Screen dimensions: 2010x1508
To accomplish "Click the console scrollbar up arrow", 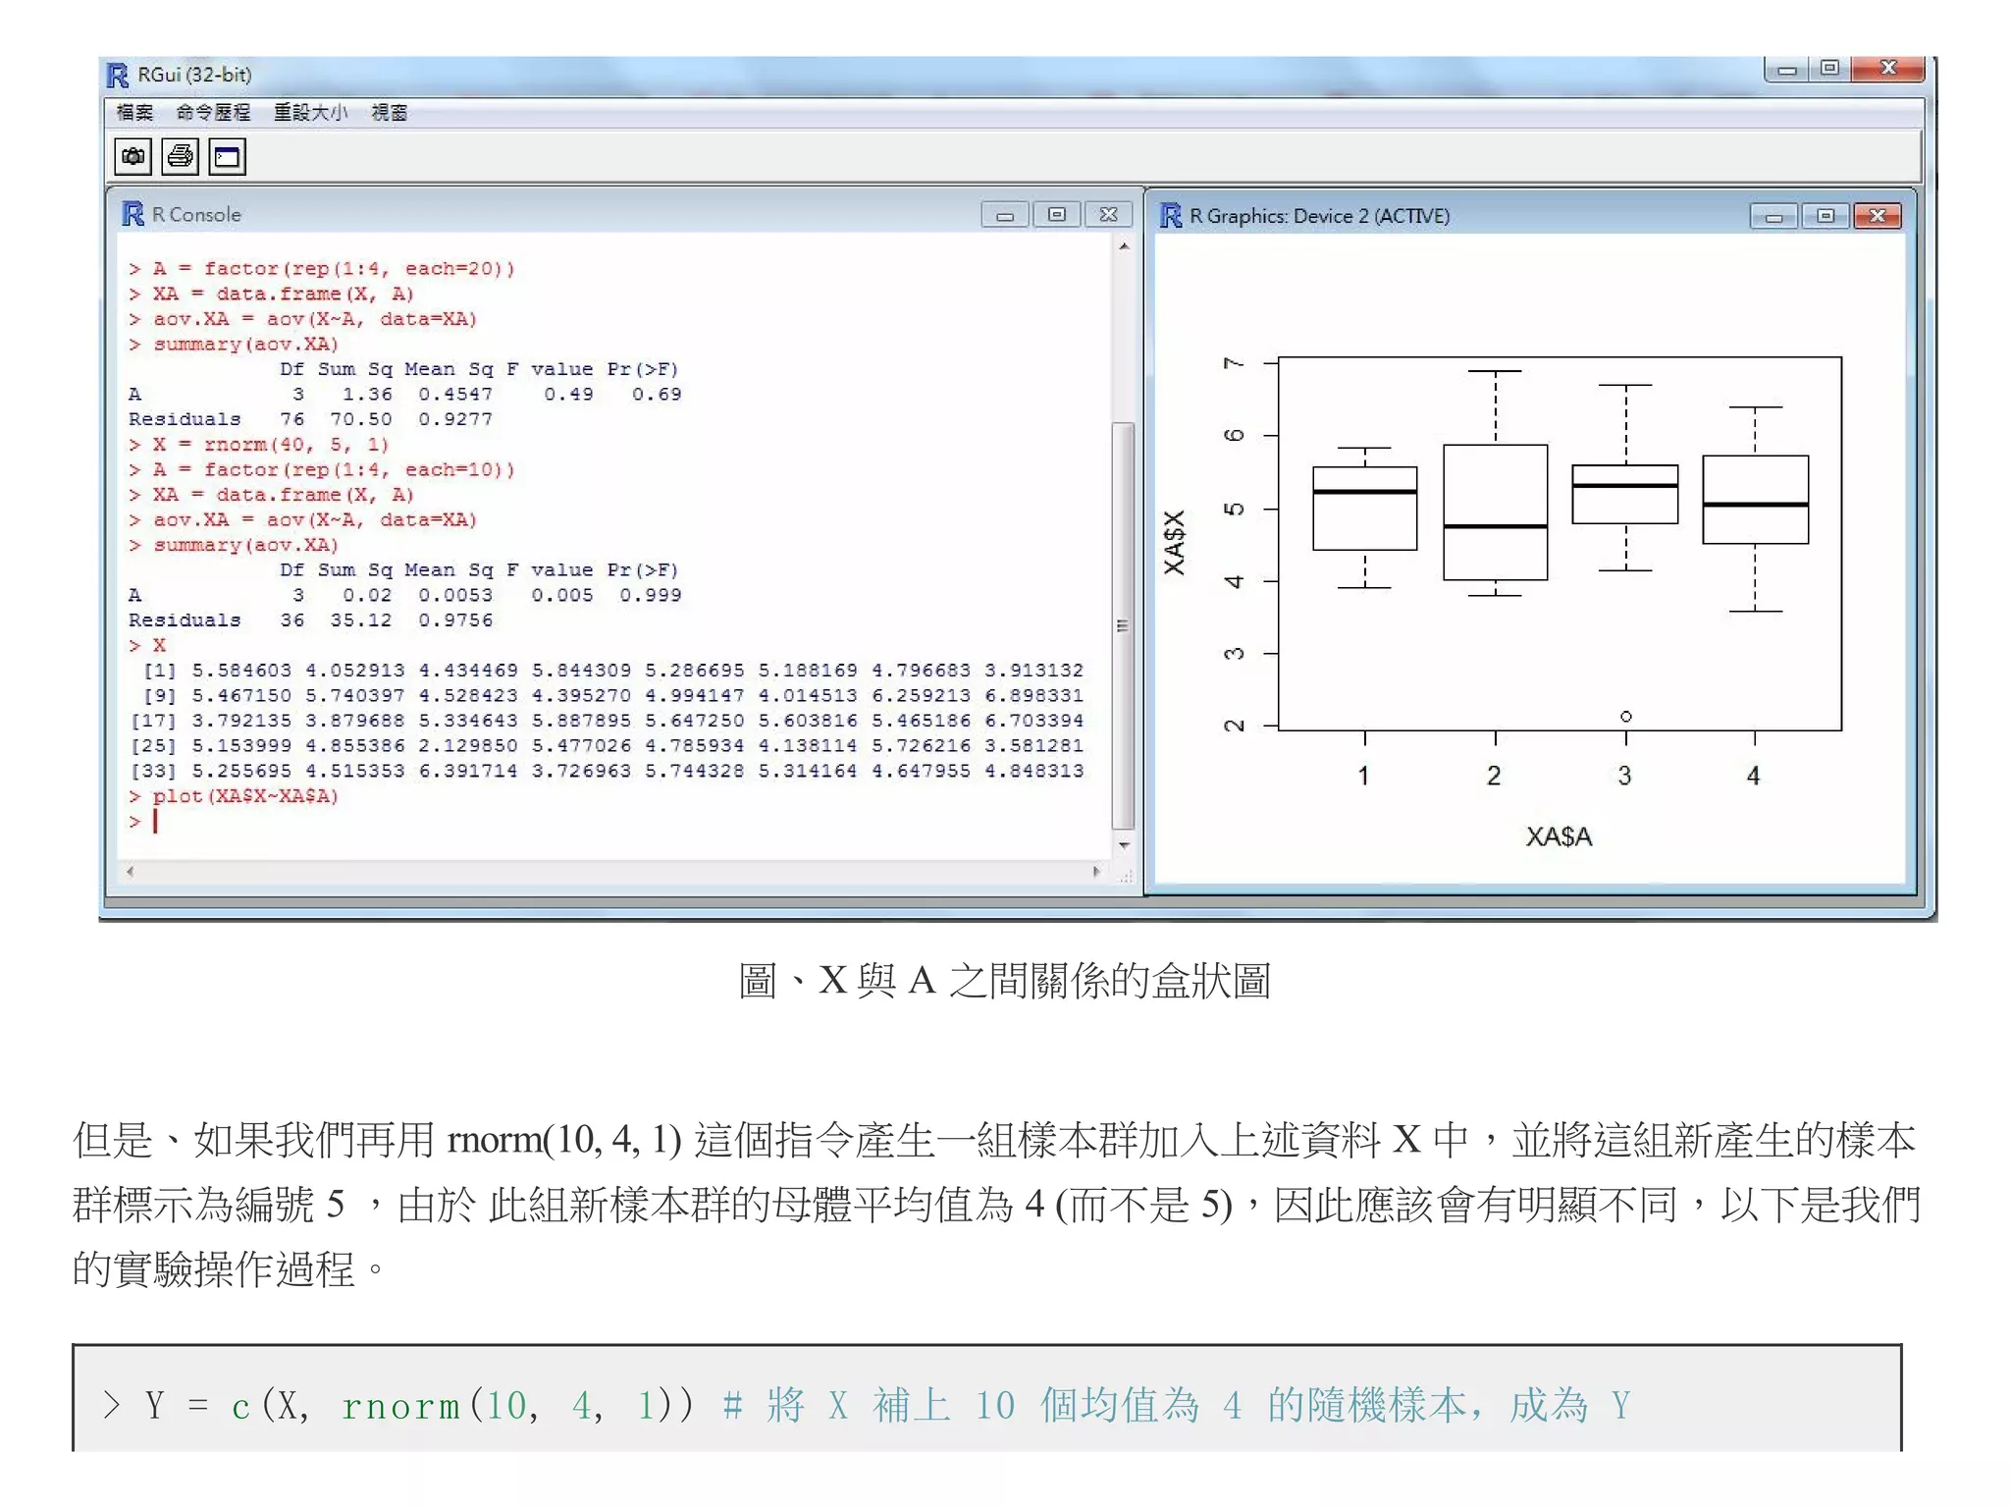I will click(1124, 247).
